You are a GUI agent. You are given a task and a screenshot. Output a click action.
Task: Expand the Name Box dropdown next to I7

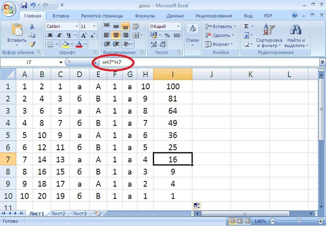click(x=61, y=62)
